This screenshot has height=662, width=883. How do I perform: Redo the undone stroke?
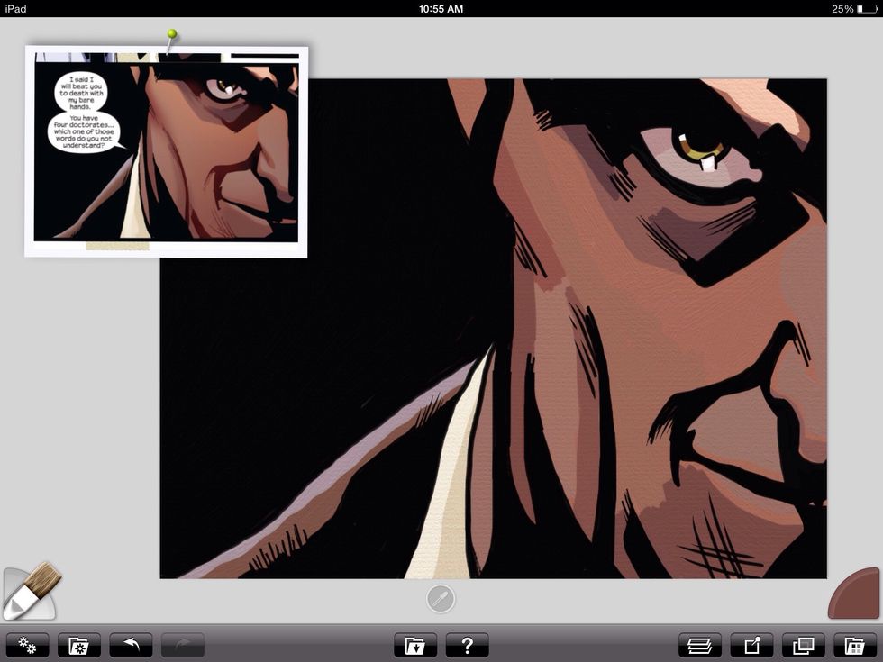[x=183, y=645]
